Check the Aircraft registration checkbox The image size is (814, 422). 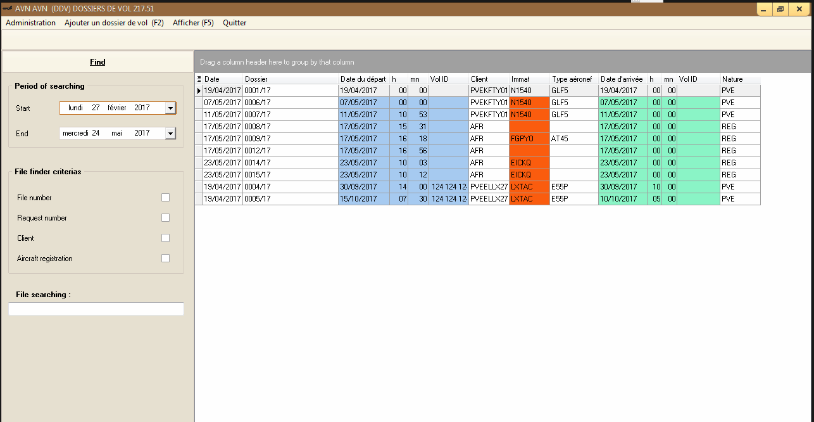click(x=165, y=259)
